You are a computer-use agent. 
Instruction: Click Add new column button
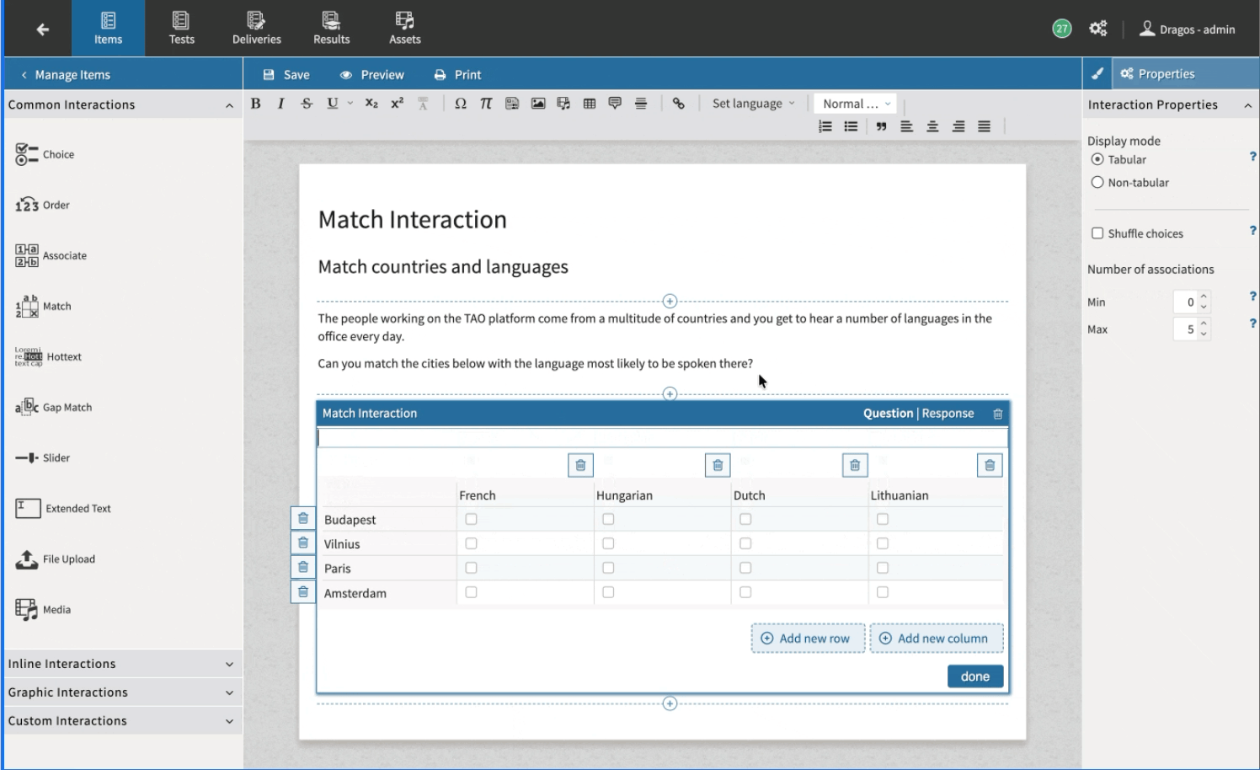tap(937, 639)
